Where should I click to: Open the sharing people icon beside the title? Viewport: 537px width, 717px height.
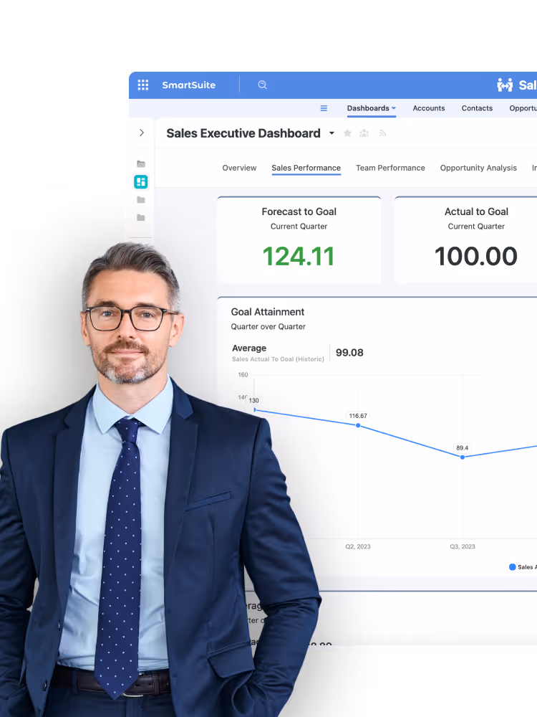(x=364, y=133)
